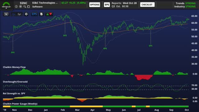Switch to the 1yr time range
This screenshot has height=112, width=199.
point(14,14)
